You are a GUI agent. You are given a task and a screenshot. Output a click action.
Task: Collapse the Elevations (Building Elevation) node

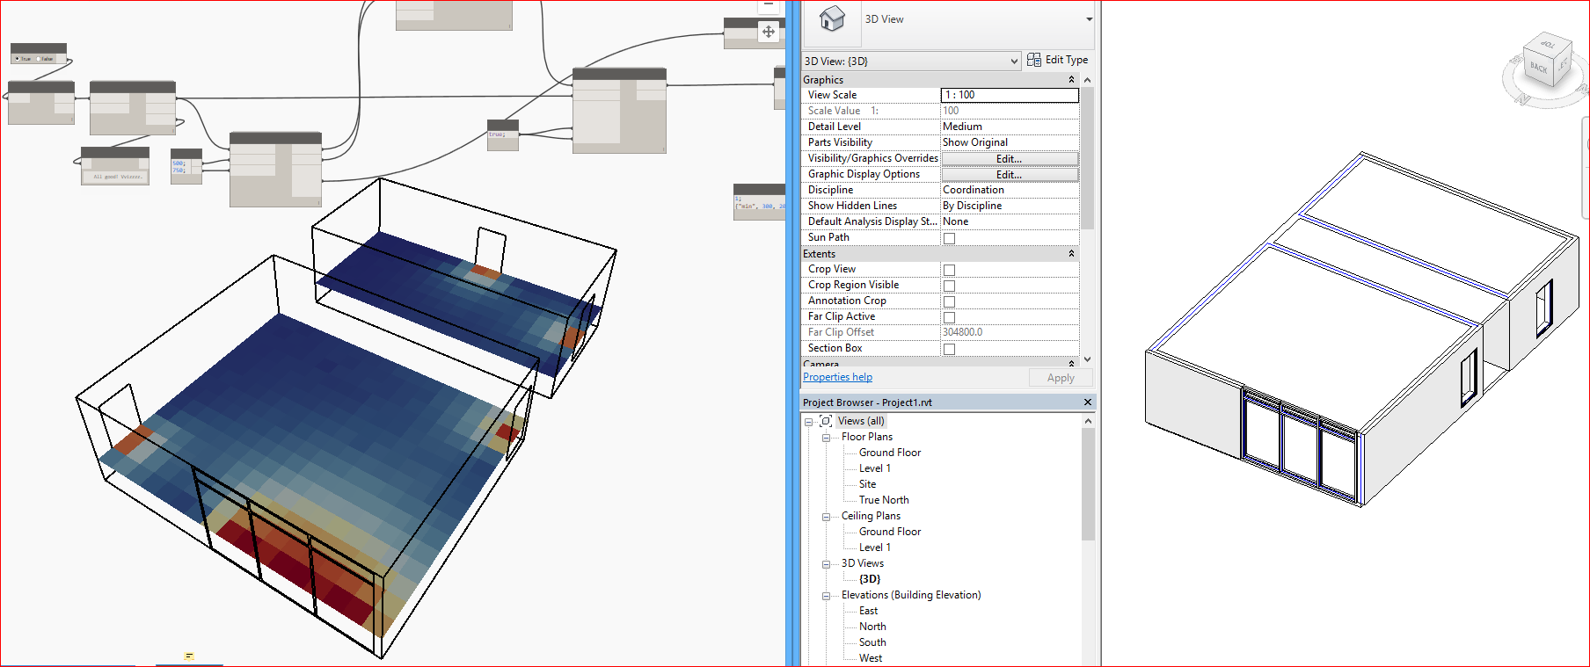click(826, 596)
